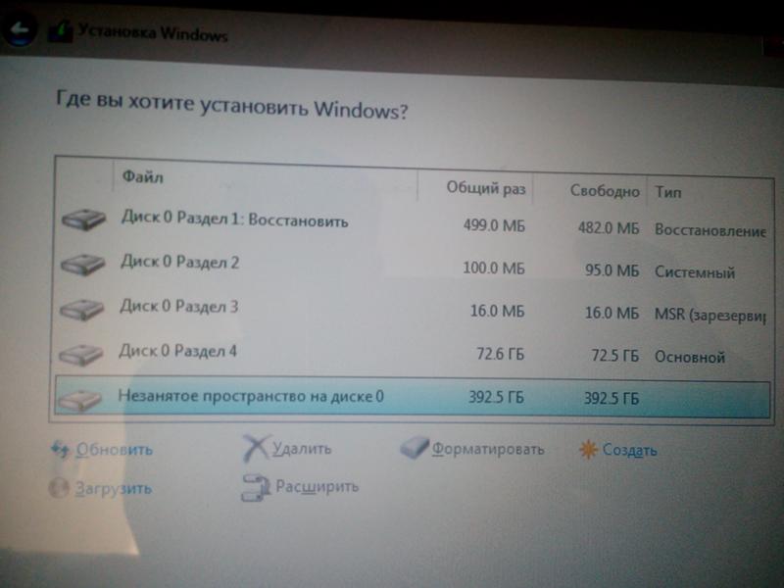Click the drive icon for Диск 0 Раздел 1
This screenshot has height=588, width=784.
pos(83,219)
